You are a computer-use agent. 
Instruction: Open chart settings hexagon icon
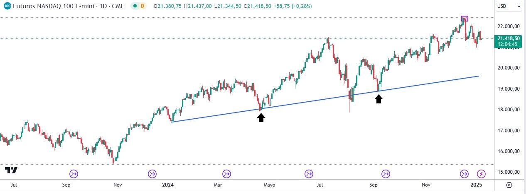pyautogui.click(x=510, y=184)
